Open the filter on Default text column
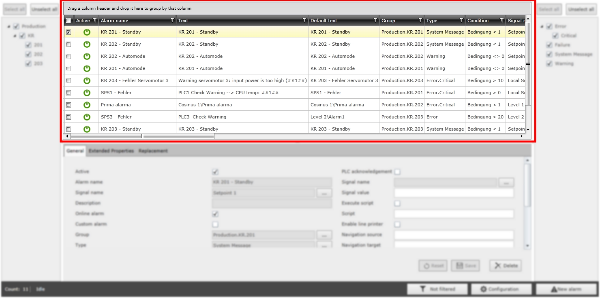The image size is (600, 298). point(375,20)
